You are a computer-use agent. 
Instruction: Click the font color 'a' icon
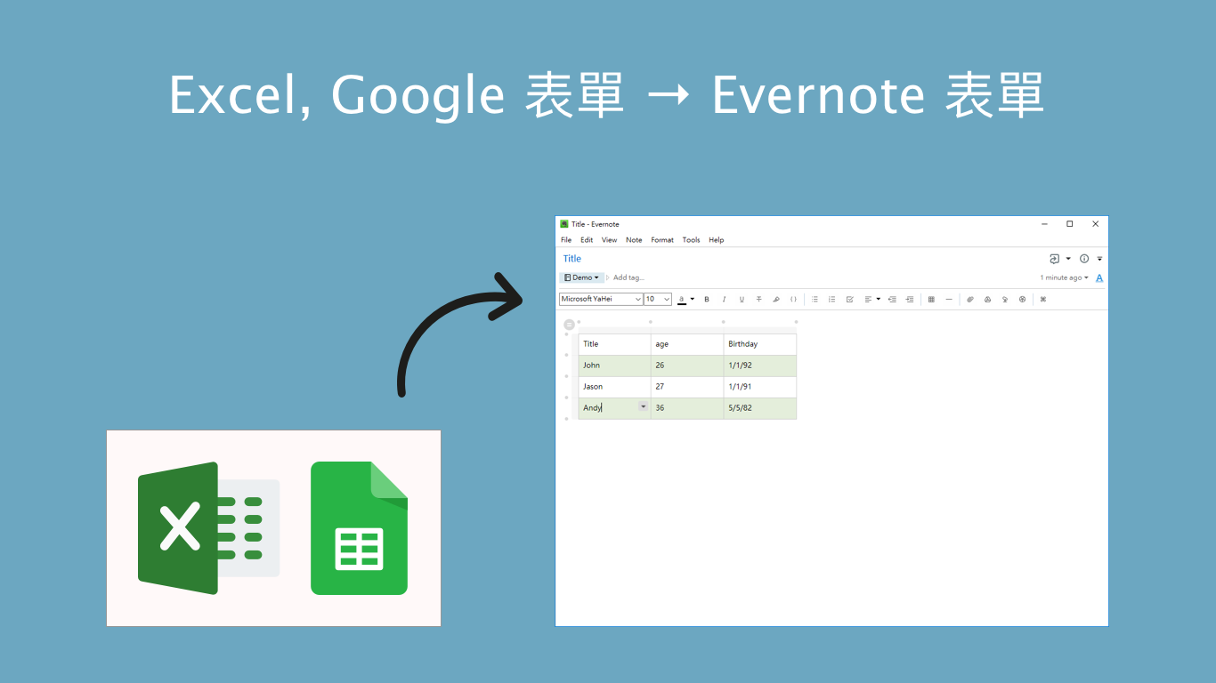pyautogui.click(x=682, y=300)
